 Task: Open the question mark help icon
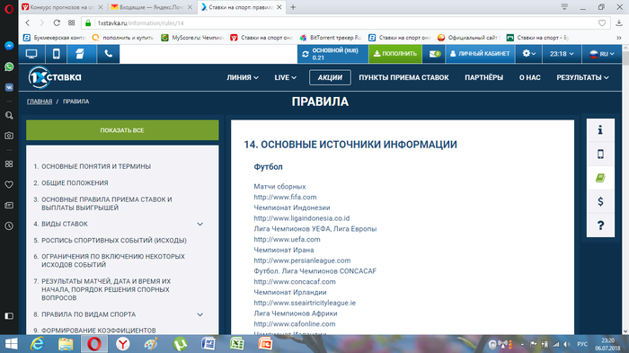coord(600,225)
